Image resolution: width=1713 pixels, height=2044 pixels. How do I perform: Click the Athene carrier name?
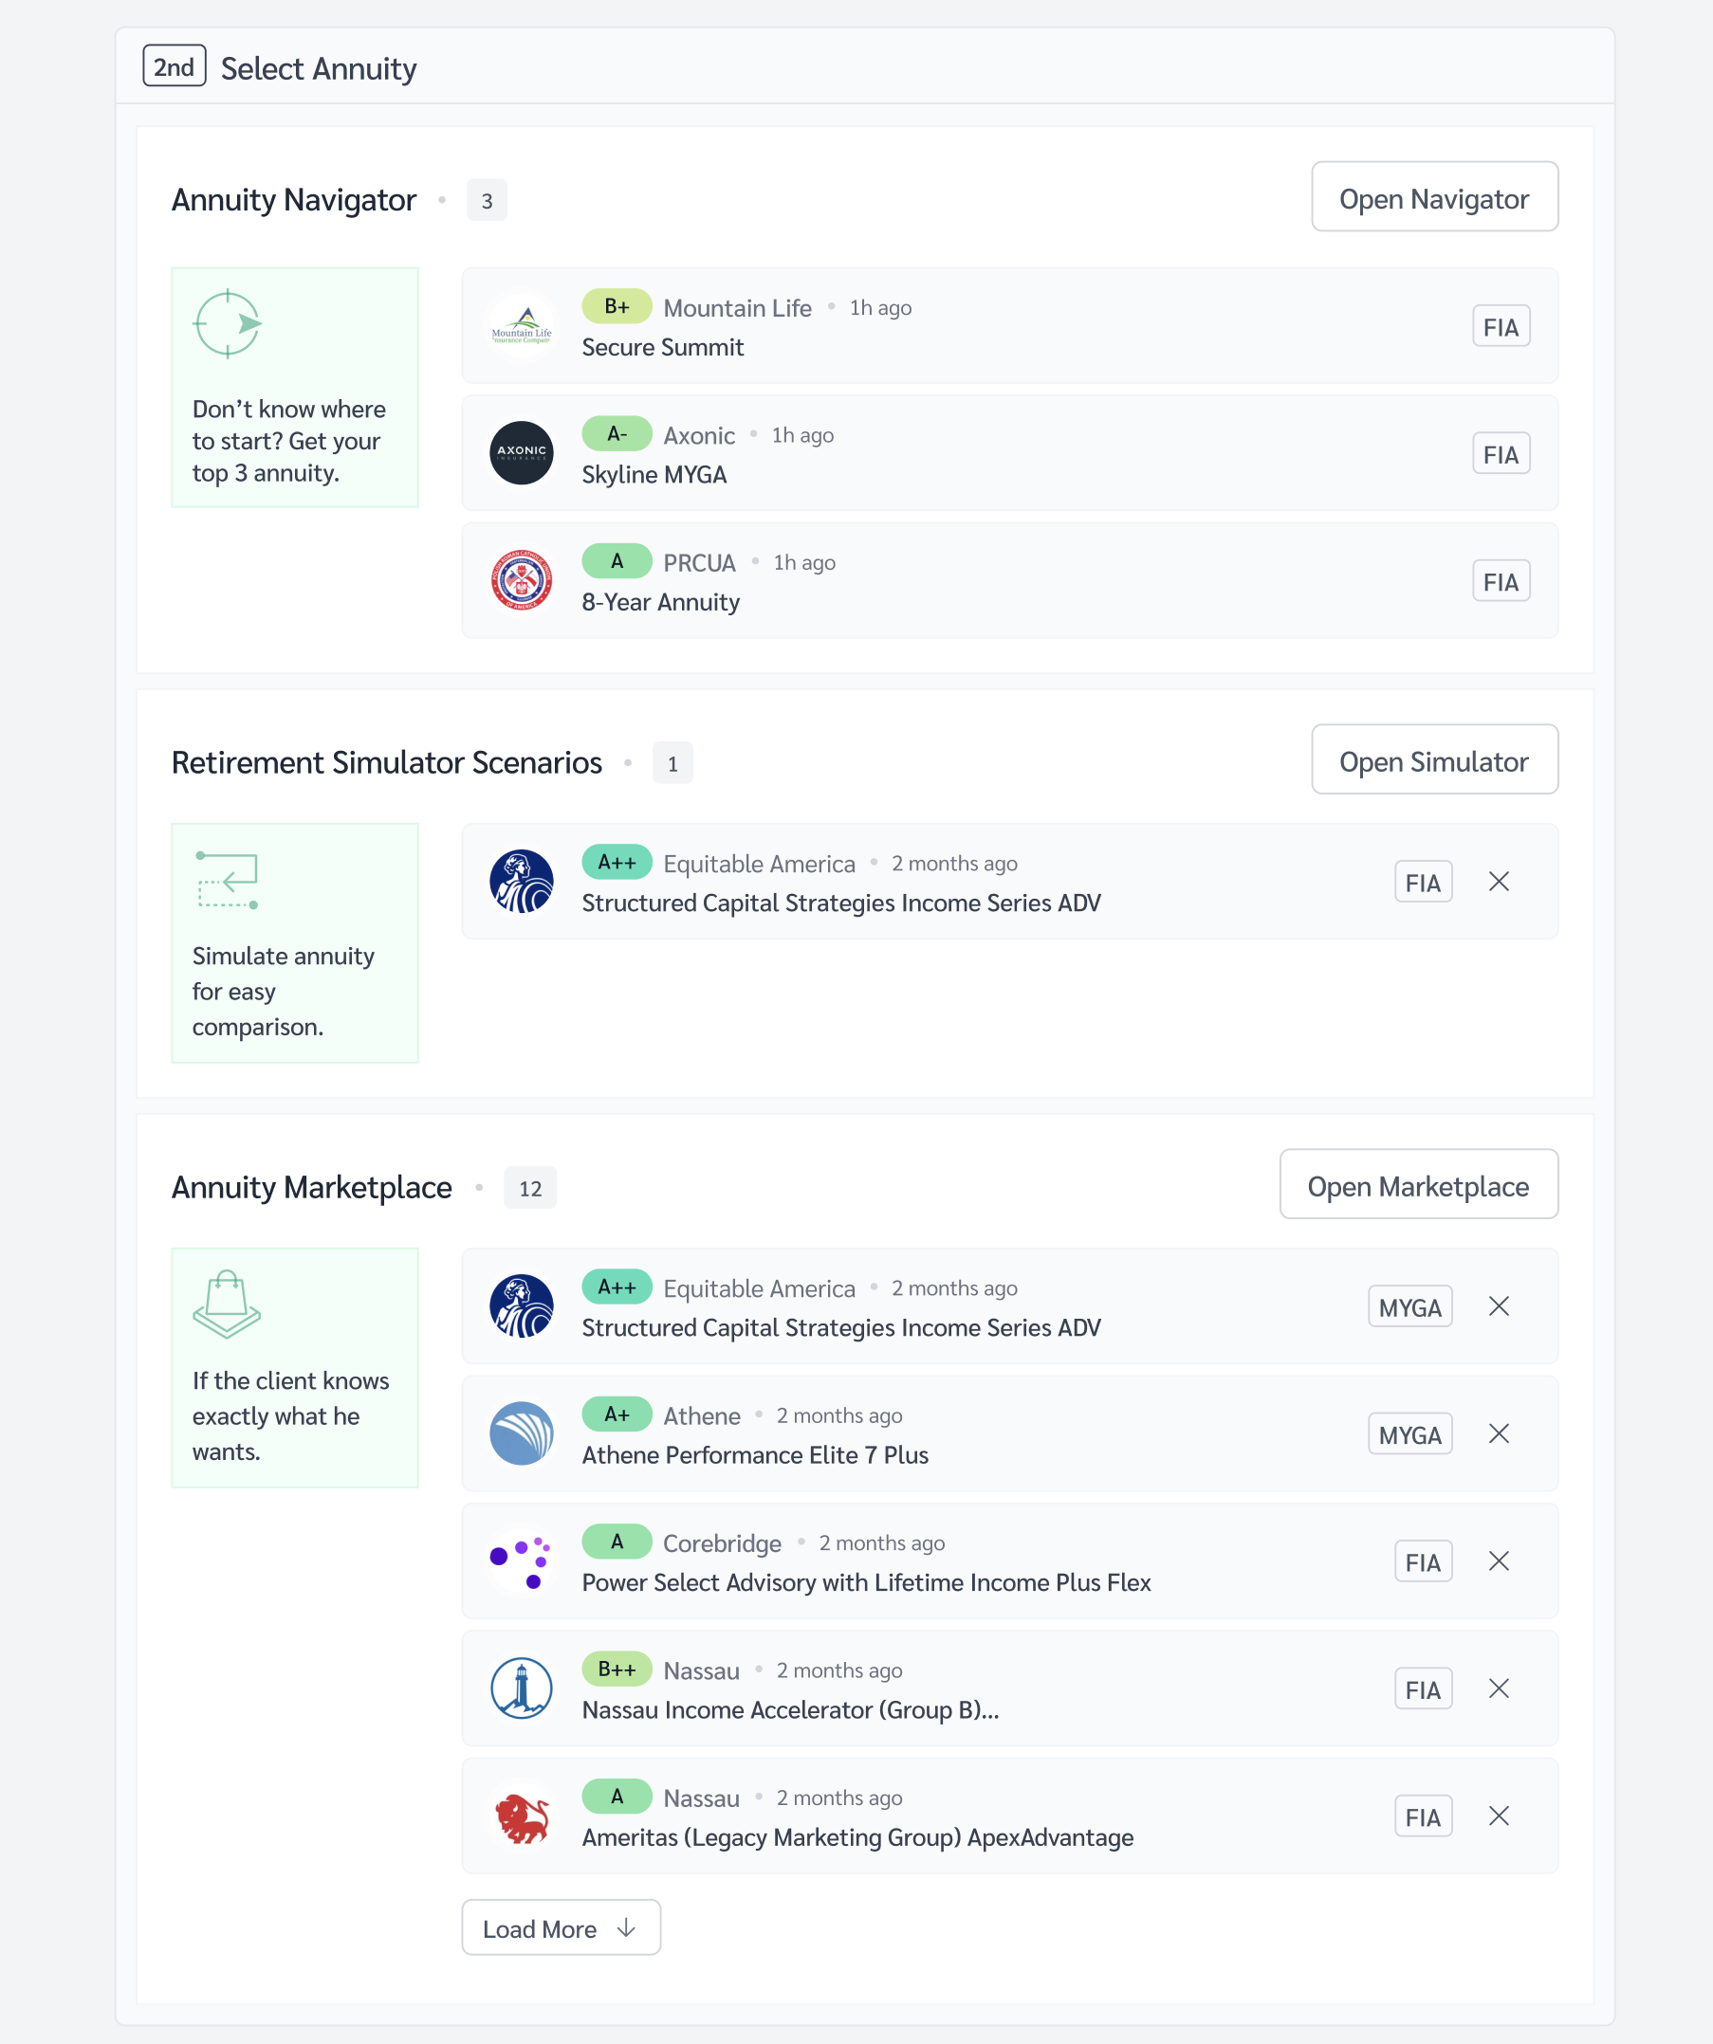(x=701, y=1415)
